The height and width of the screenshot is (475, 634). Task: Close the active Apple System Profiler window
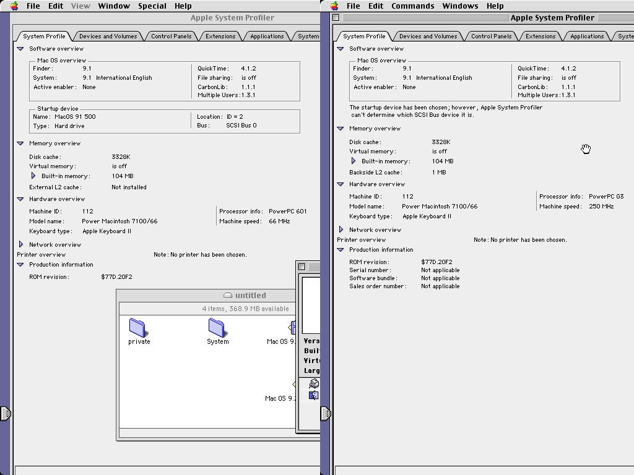tap(336, 18)
